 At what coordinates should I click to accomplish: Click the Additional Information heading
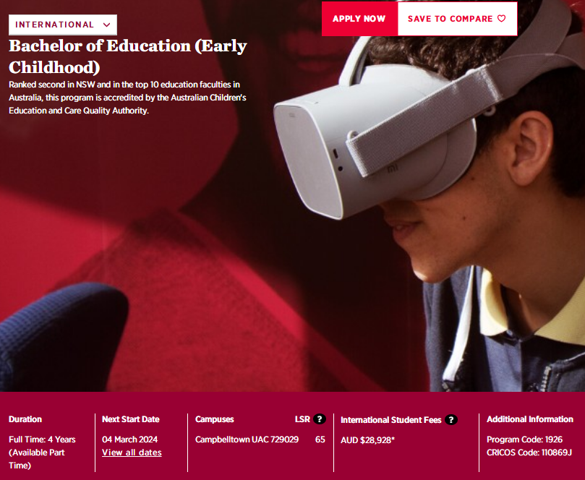click(x=530, y=419)
